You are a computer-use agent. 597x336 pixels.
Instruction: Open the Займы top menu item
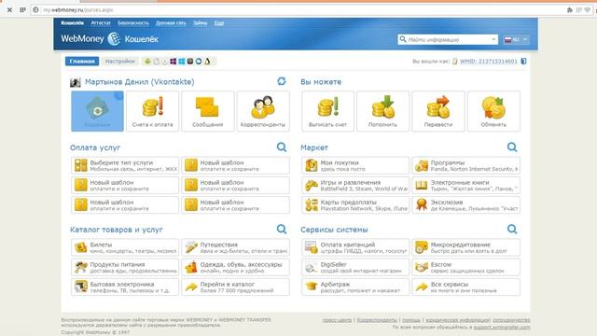tap(200, 22)
